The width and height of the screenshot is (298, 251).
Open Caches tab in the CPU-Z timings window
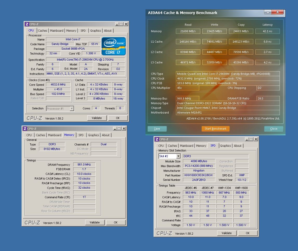point(40,135)
